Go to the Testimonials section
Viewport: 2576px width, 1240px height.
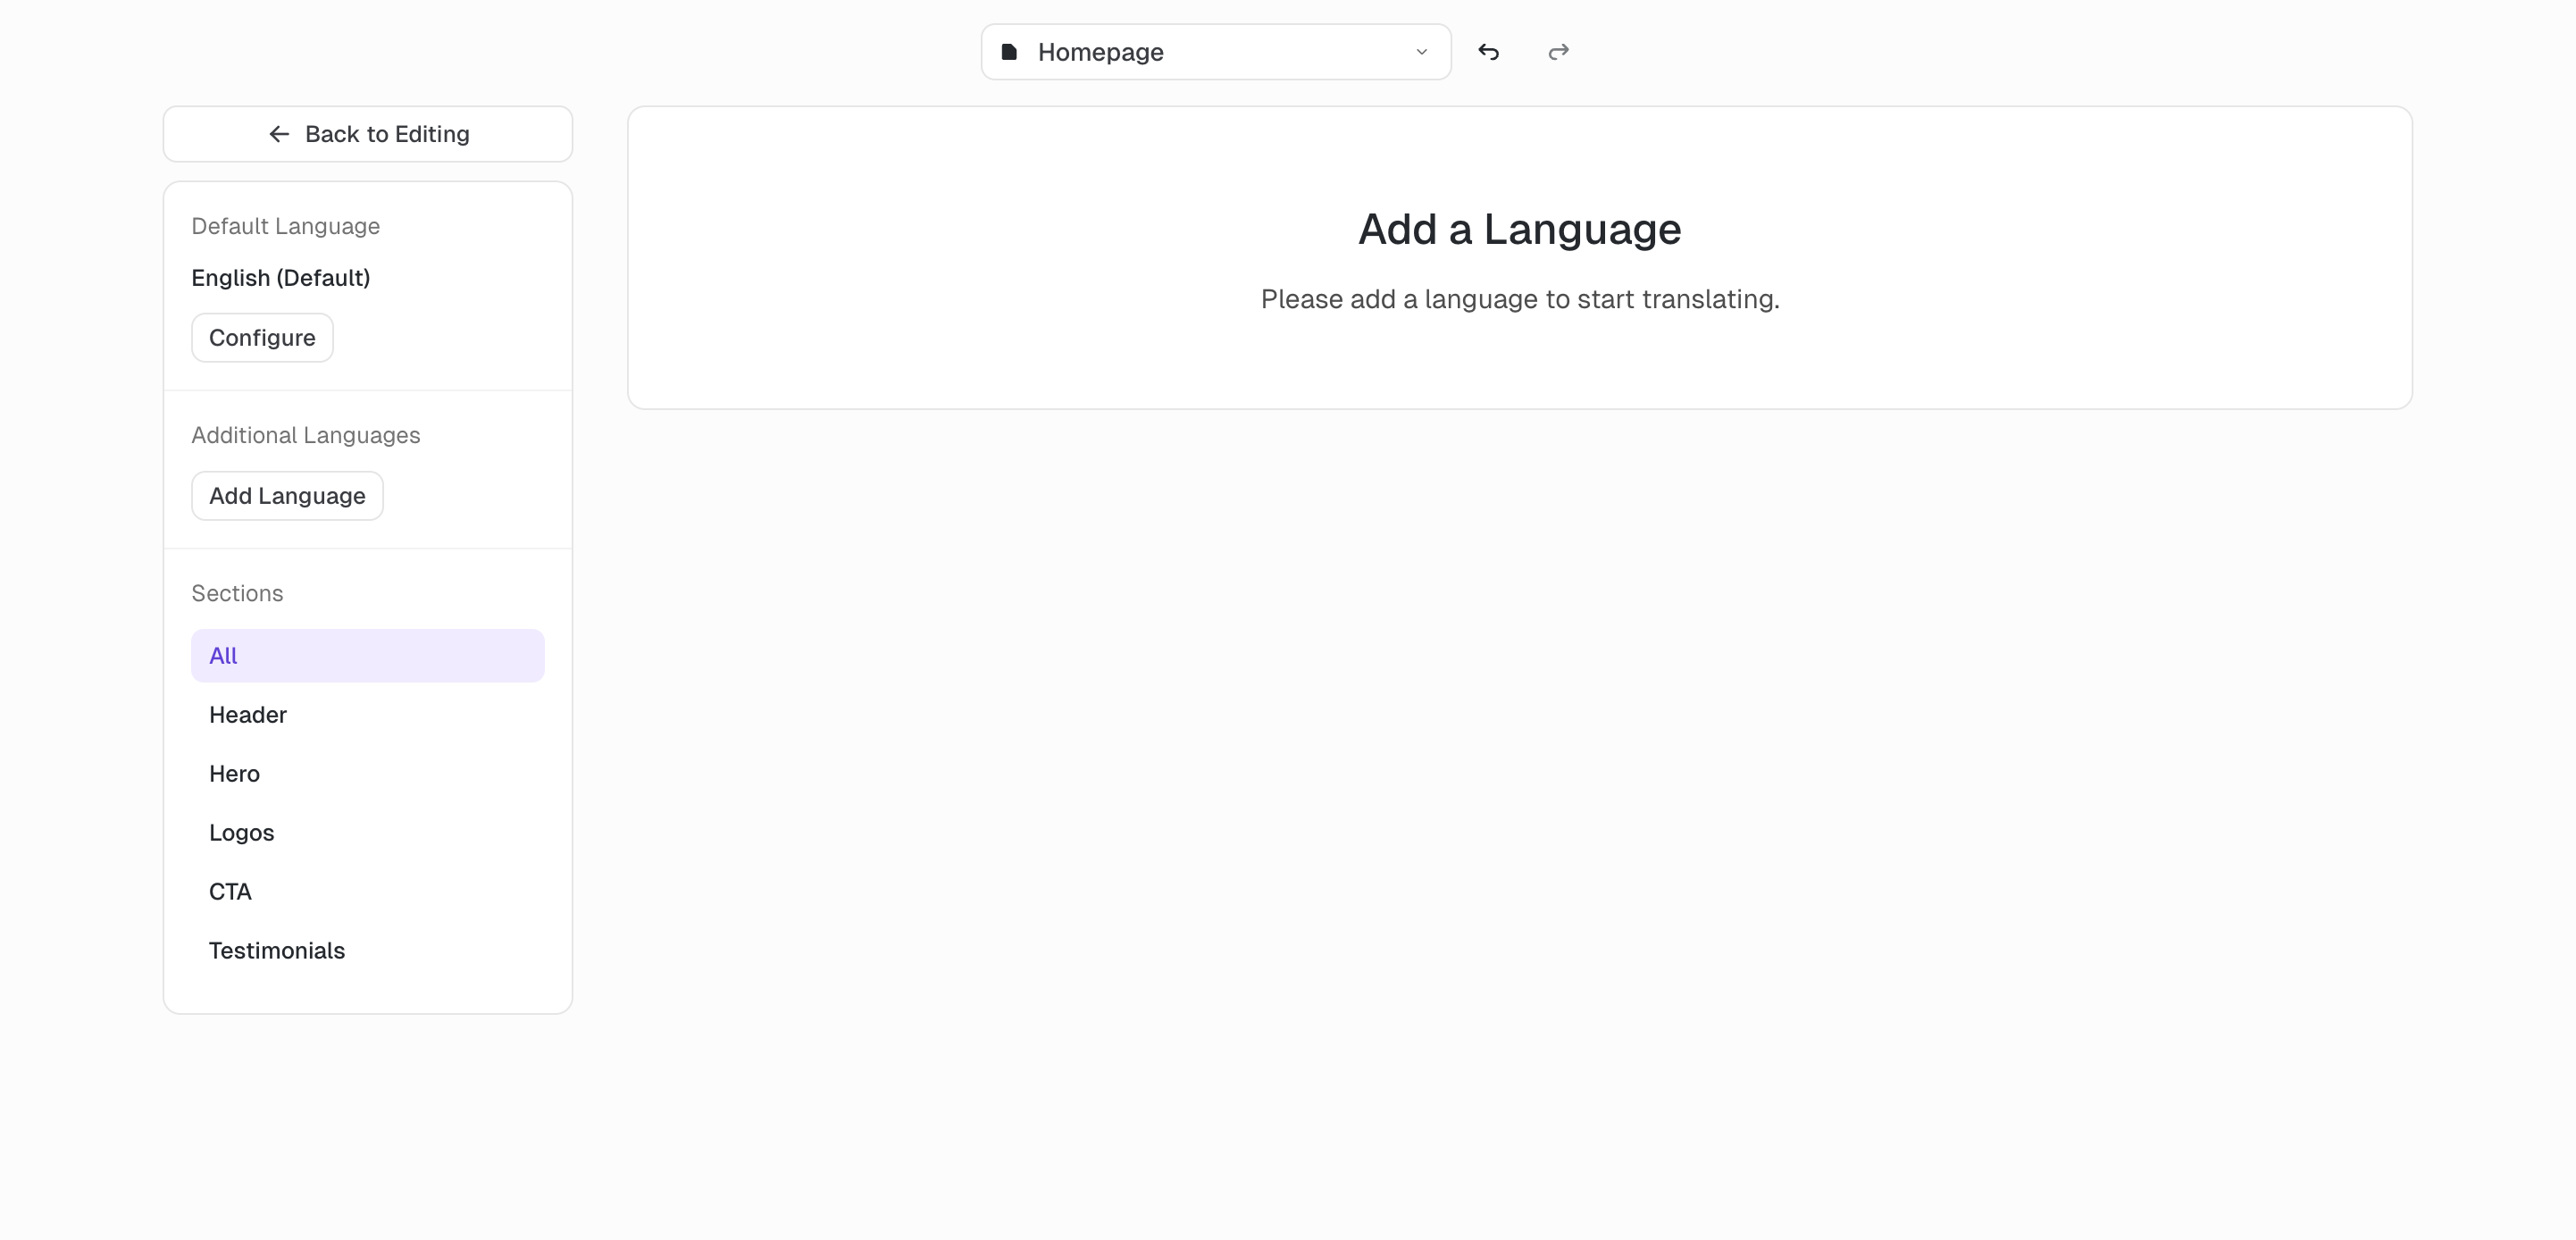point(277,951)
